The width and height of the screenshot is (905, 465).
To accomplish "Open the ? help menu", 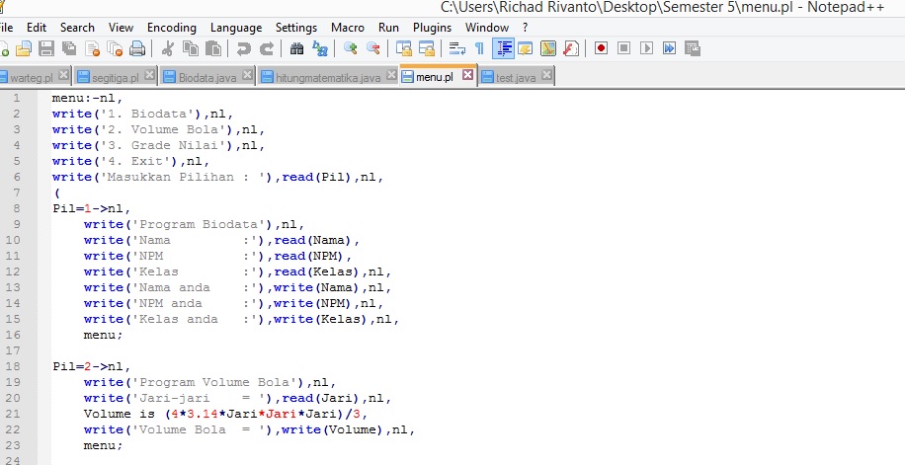I will click(526, 27).
